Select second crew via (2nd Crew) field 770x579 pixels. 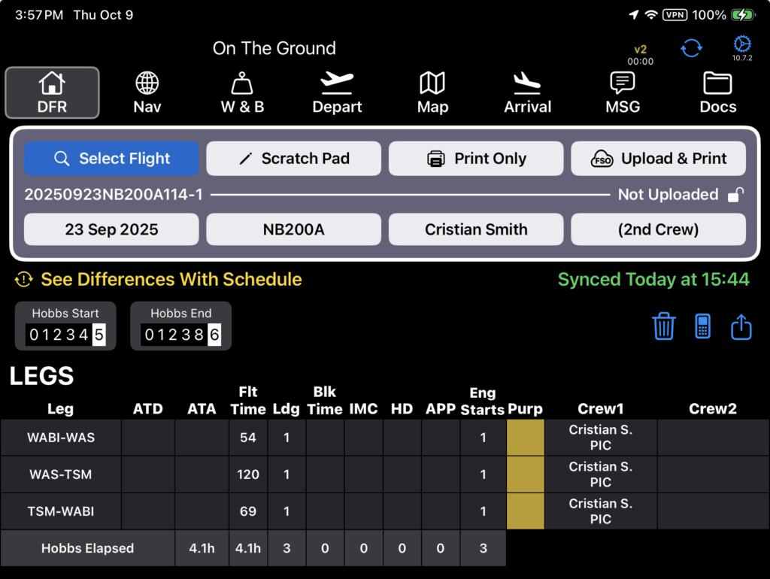click(x=658, y=229)
